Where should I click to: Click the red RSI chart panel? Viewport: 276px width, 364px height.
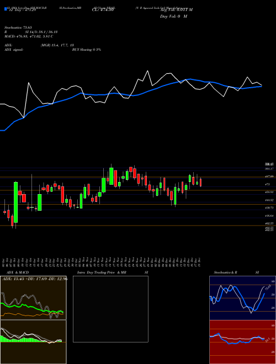point(242,342)
